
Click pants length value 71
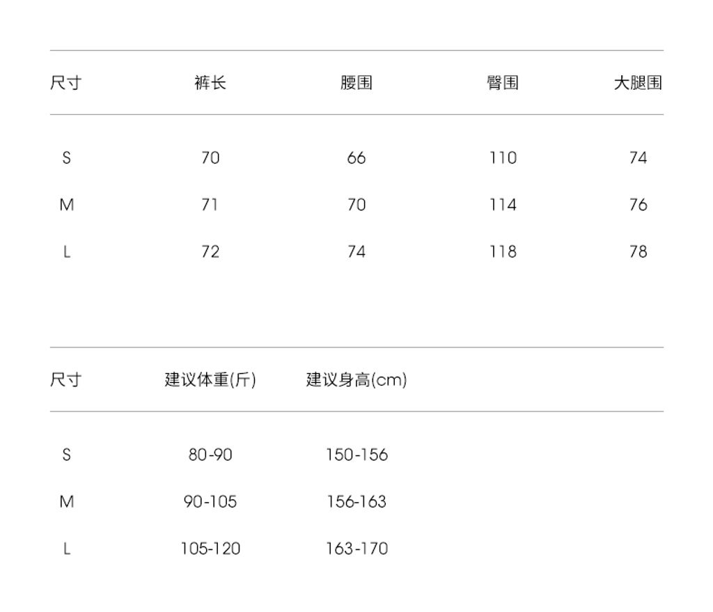210,205
